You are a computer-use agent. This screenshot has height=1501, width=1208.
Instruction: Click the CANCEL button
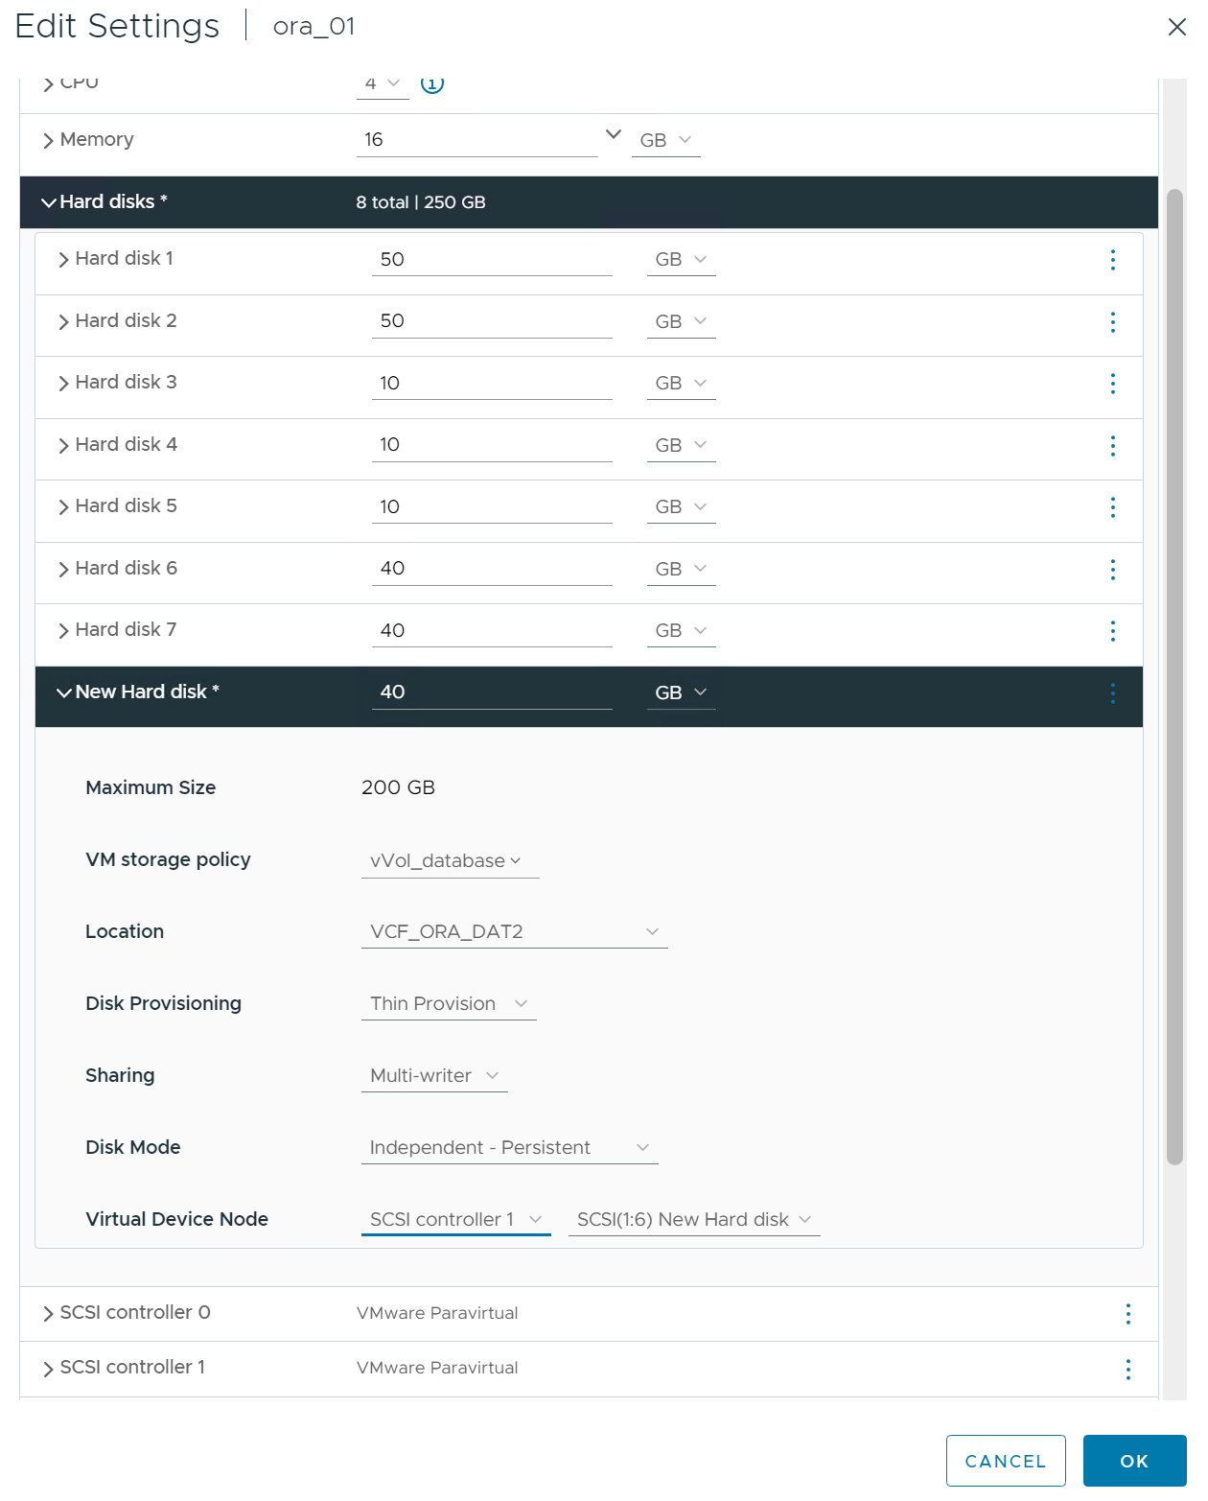(x=1005, y=1461)
